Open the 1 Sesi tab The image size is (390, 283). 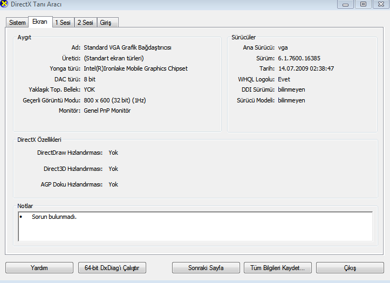[63, 23]
